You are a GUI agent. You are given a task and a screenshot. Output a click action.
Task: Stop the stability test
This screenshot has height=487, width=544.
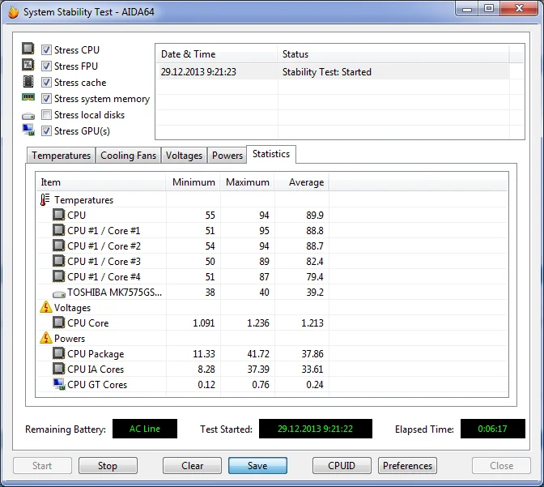coord(108,465)
